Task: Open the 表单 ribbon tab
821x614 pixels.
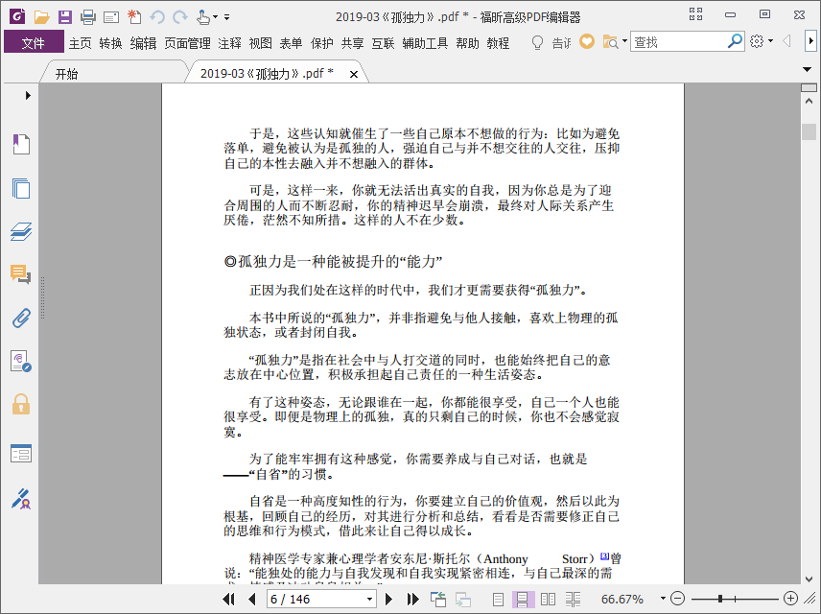Action: pos(291,43)
